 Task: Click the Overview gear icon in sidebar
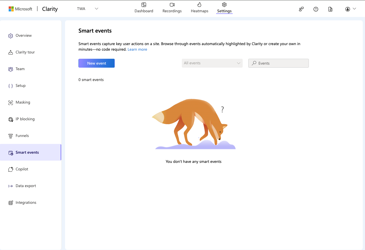11,36
